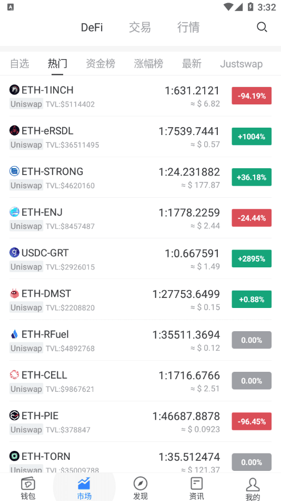Open the news (资讯) bottom icon
This screenshot has width=281, height=501.
coord(196,484)
